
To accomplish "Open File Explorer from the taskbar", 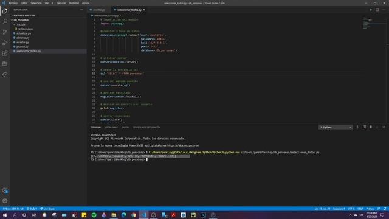I will (x=114, y=215).
